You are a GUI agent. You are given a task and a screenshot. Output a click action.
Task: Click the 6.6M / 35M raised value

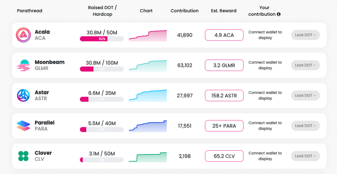point(102,93)
